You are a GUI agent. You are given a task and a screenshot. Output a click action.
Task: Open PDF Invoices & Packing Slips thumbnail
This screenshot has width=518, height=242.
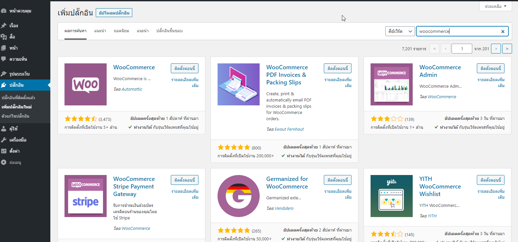tap(239, 84)
